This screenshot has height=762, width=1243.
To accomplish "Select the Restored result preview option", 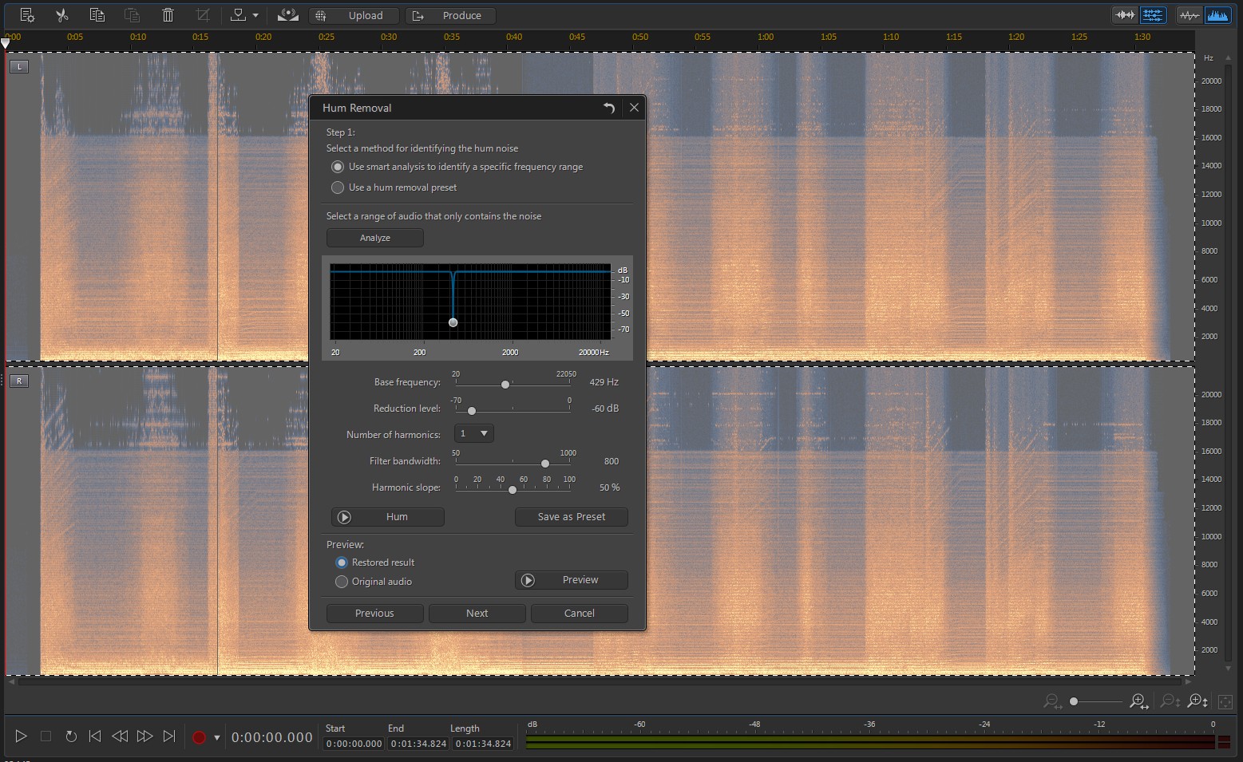I will tap(342, 563).
